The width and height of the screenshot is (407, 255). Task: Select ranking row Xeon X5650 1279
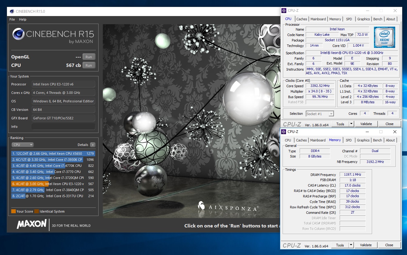53,154
